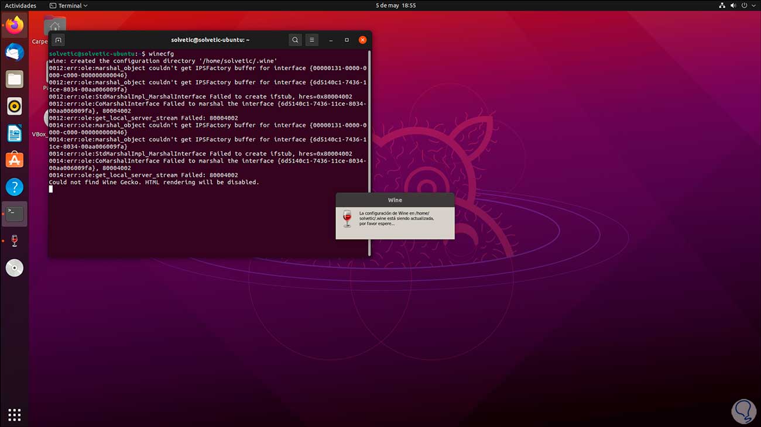Click the Wine dialog title bar
Image resolution: width=761 pixels, height=427 pixels.
point(395,200)
